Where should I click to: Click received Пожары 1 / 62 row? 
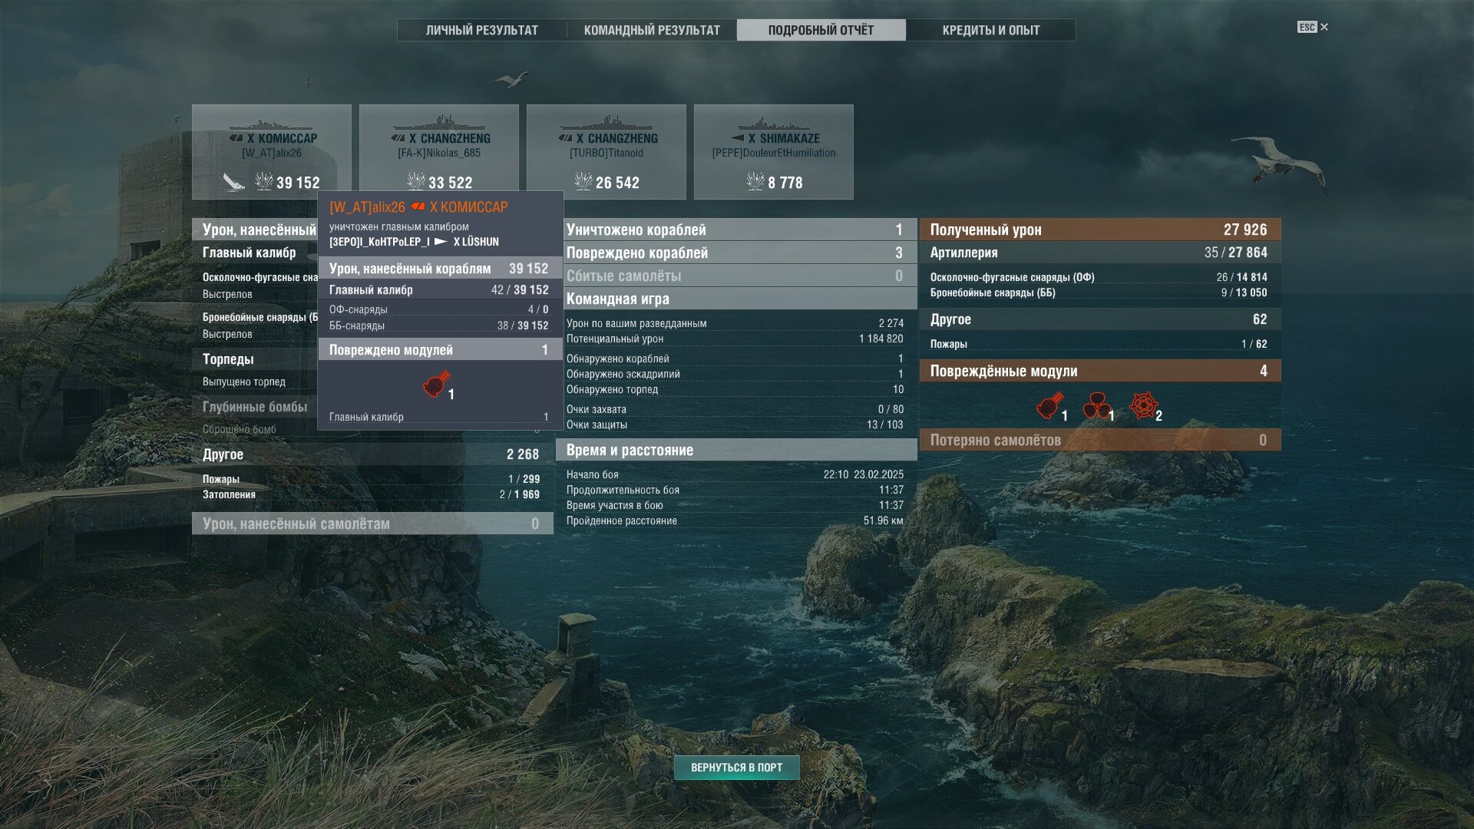pyautogui.click(x=1099, y=344)
